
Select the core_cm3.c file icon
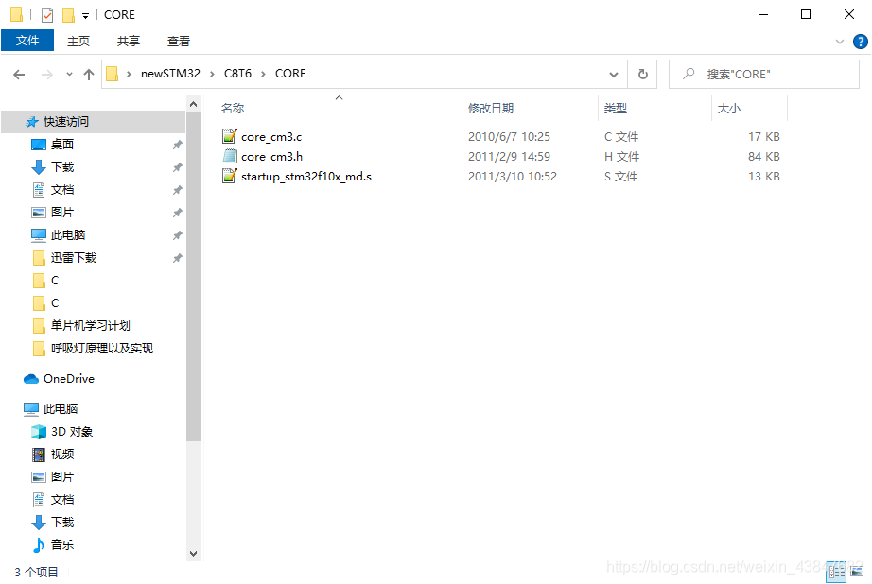coord(229,136)
